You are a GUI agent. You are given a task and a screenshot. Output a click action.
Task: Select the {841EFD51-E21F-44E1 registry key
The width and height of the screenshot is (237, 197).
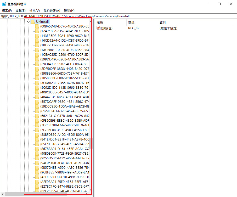tap(64, 139)
